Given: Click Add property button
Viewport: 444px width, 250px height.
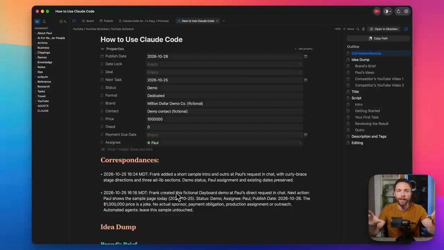Looking at the screenshot, I should tap(304, 49).
